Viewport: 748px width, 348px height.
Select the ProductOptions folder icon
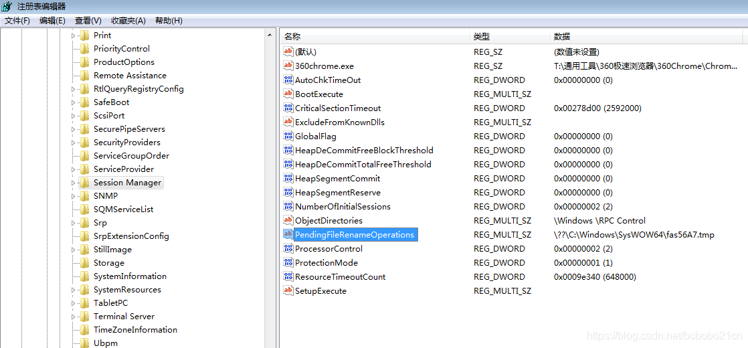(85, 62)
